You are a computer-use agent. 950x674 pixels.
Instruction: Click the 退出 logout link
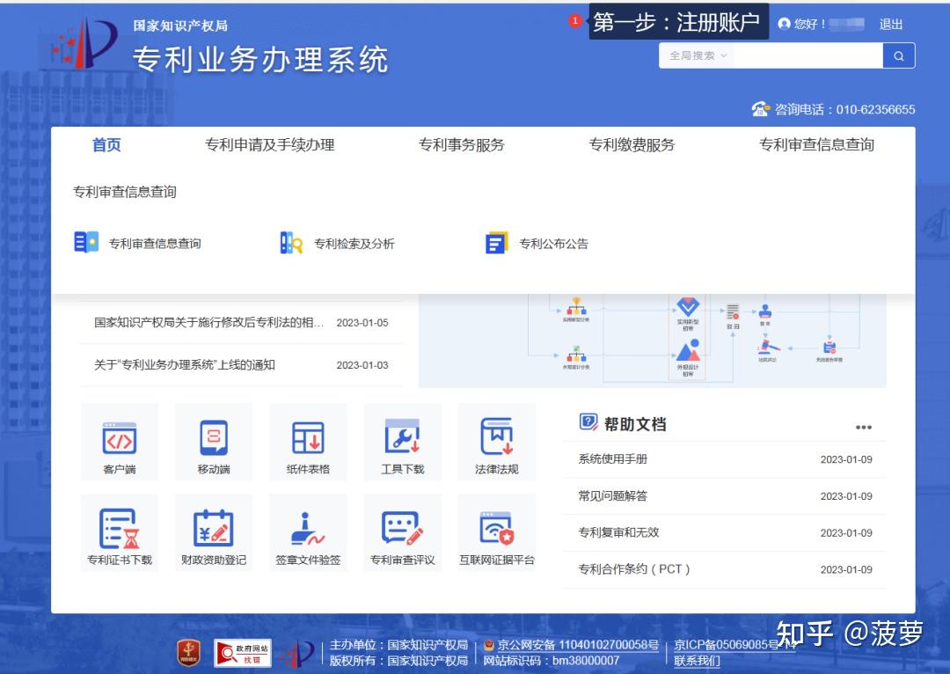click(891, 25)
